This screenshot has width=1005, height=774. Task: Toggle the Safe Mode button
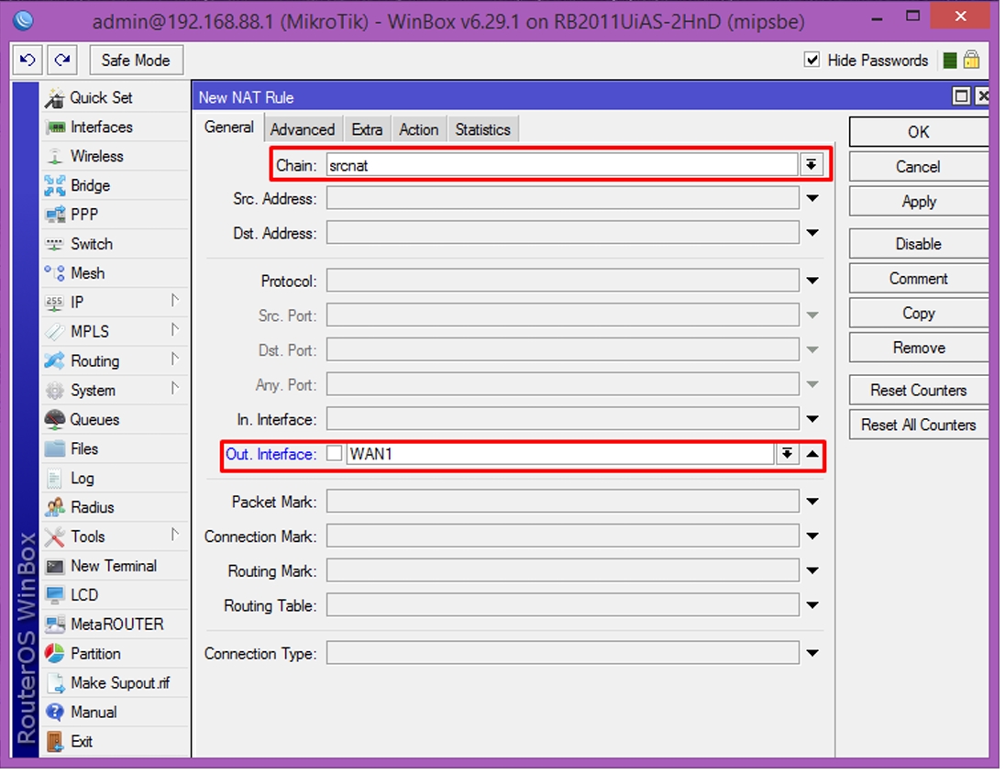pyautogui.click(x=137, y=61)
